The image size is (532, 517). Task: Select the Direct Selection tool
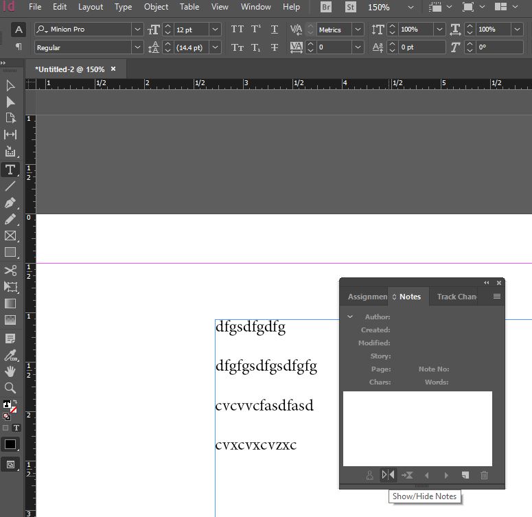10,102
